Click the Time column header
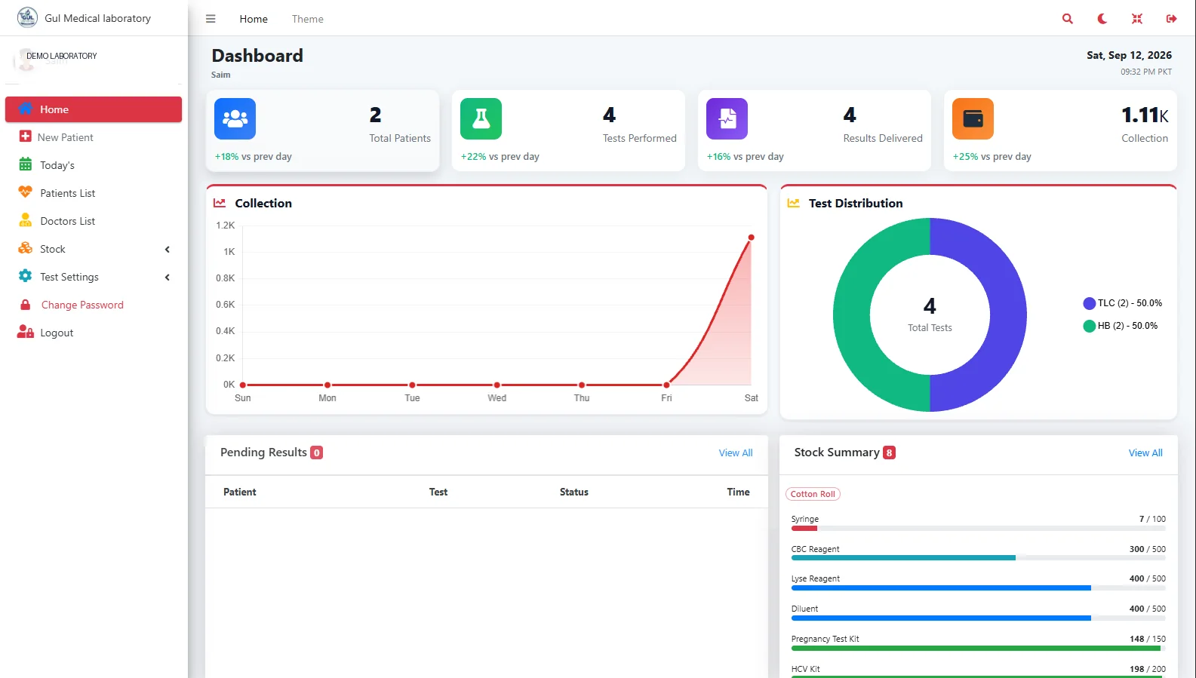This screenshot has height=678, width=1196. click(x=738, y=492)
